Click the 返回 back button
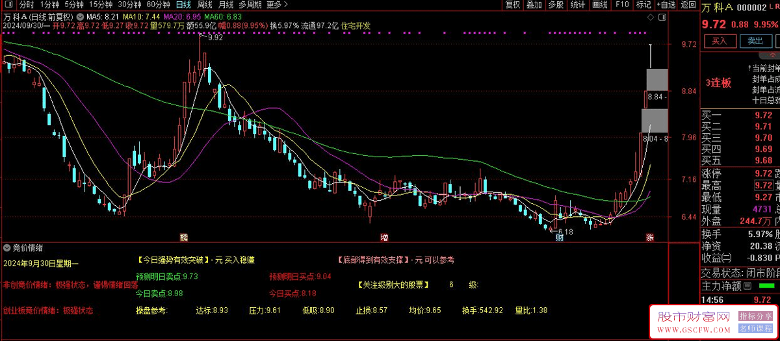This screenshot has height=341, width=780. coord(688,5)
